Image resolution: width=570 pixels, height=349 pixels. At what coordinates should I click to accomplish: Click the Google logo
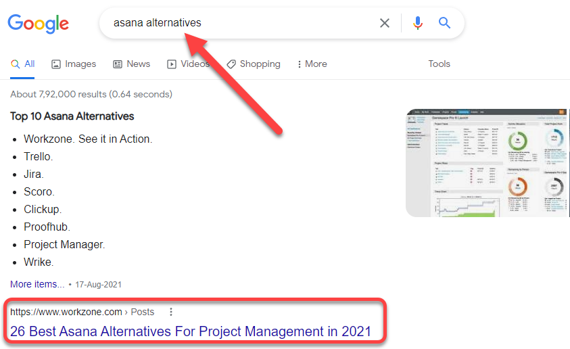38,24
